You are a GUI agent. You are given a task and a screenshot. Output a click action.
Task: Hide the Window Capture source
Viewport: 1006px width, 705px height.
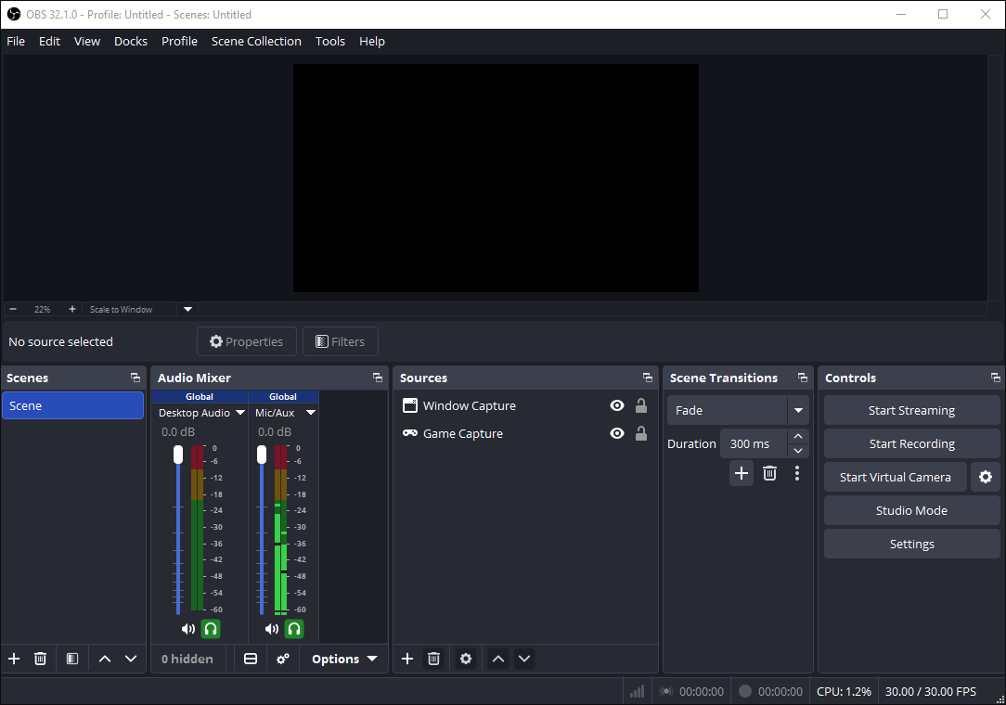[x=616, y=405]
